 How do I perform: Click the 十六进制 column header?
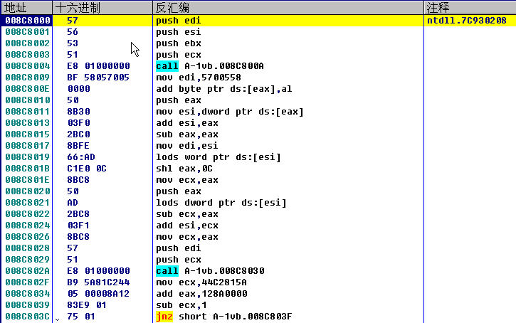pos(102,8)
